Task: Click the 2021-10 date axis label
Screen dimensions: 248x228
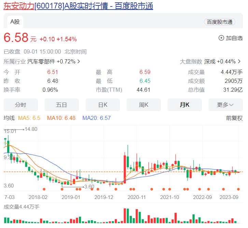Action: [169, 197]
